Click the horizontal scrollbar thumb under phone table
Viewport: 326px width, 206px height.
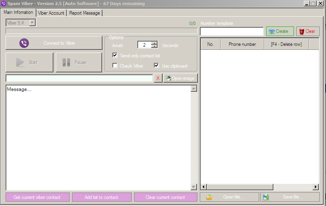pyautogui.click(x=240, y=187)
